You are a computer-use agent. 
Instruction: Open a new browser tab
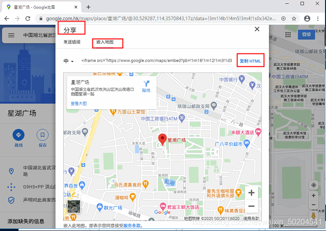(x=89, y=7)
